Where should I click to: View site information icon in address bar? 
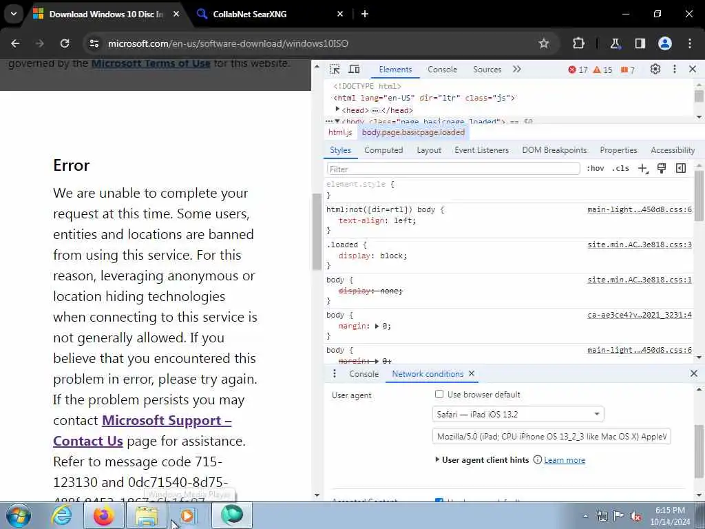click(x=94, y=43)
